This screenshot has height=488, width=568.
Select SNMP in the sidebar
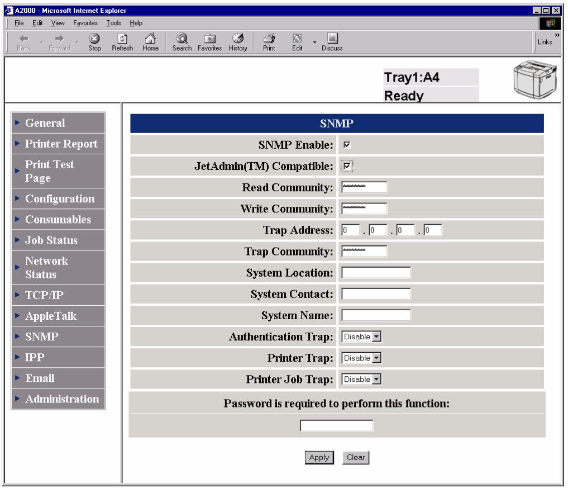(x=58, y=337)
